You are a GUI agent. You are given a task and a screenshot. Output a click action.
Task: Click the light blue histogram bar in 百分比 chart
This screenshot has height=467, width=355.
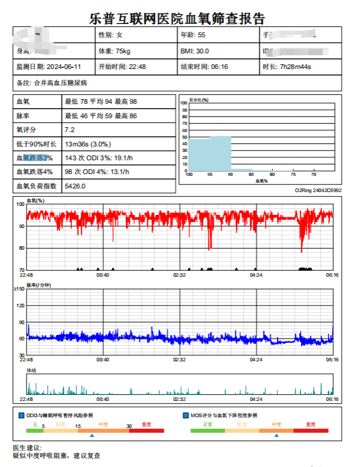pos(210,154)
